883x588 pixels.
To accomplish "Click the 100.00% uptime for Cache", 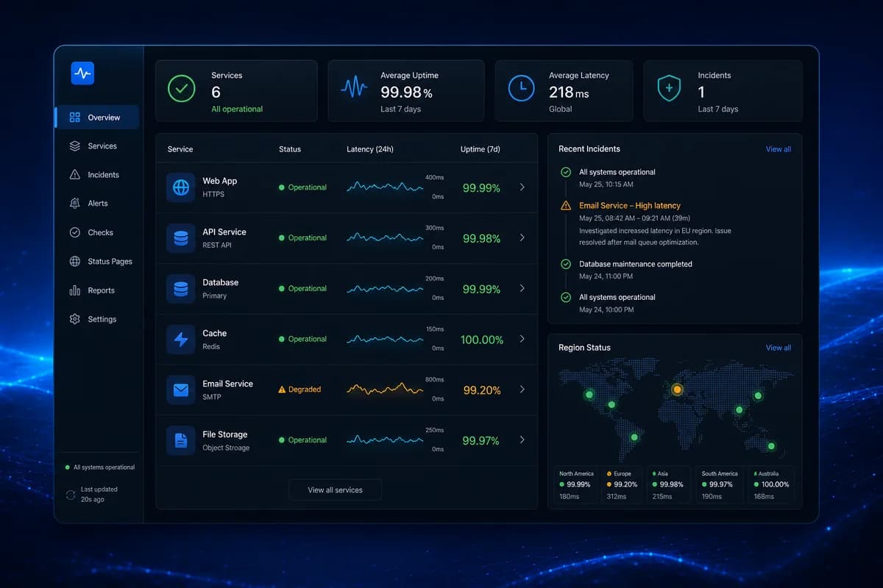I will pos(482,340).
